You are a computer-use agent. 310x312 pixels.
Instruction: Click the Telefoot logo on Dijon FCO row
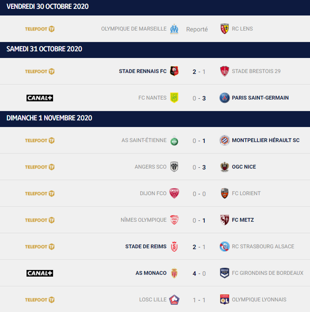40,193
